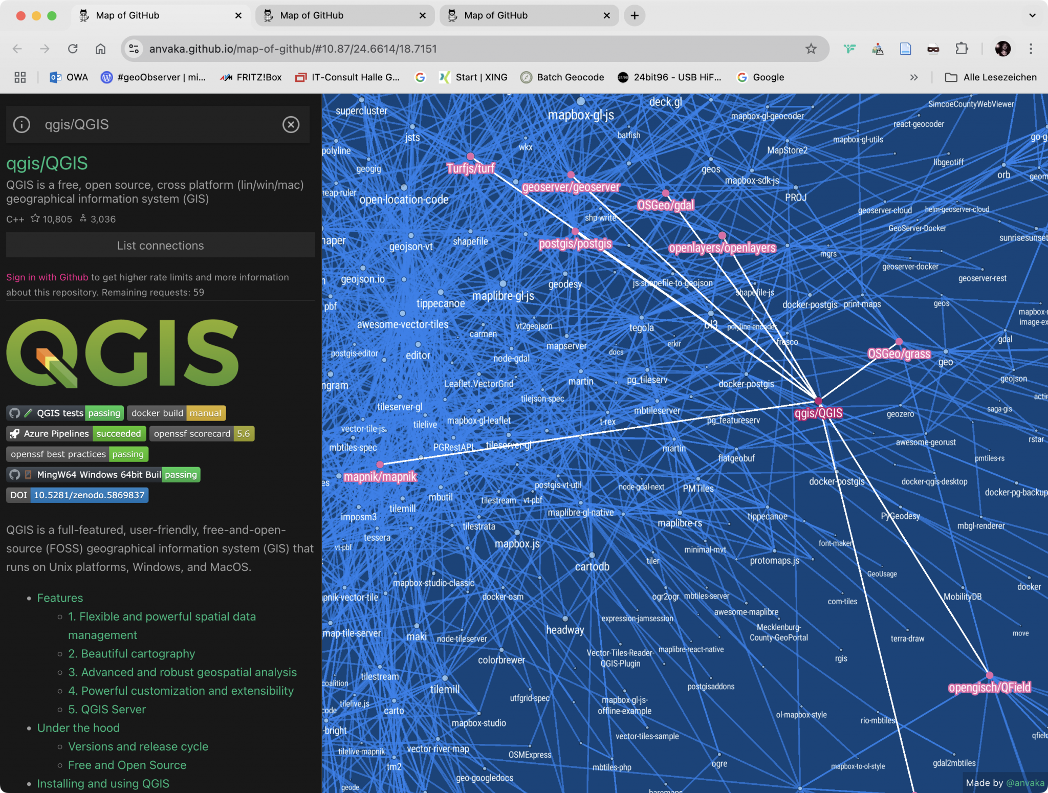Click the qgis/QGIS search input field
Viewport: 1048px width, 793px height.
click(x=159, y=124)
